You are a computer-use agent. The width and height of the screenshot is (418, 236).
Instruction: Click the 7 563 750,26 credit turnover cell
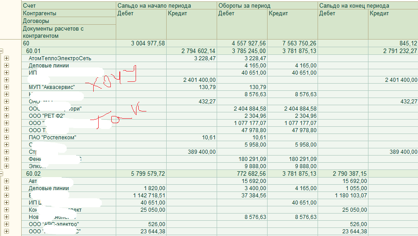tap(292, 44)
